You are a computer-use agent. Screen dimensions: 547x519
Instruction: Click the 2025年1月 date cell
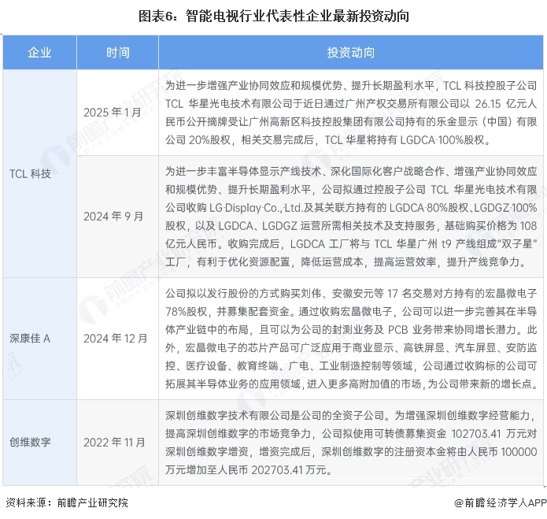pyautogui.click(x=117, y=113)
